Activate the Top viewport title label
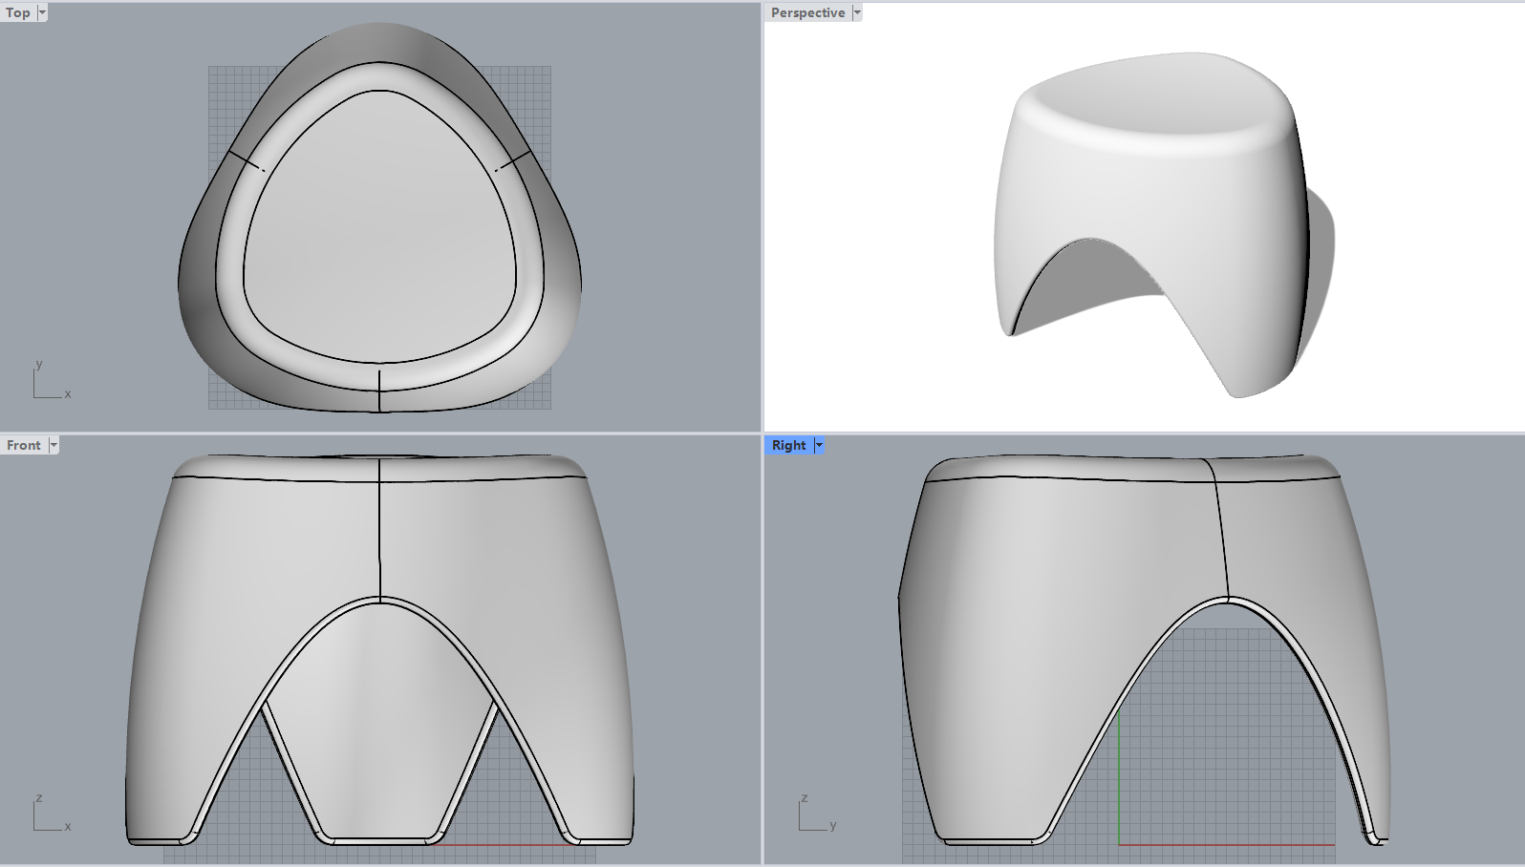This screenshot has height=867, width=1525. [x=18, y=12]
